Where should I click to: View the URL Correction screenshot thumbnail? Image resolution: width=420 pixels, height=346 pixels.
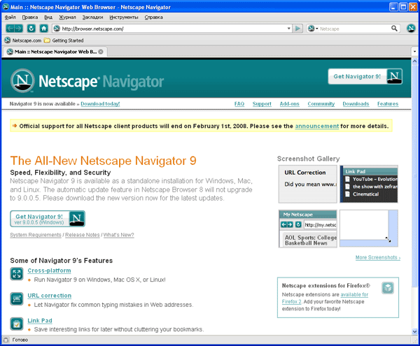pyautogui.click(x=308, y=184)
